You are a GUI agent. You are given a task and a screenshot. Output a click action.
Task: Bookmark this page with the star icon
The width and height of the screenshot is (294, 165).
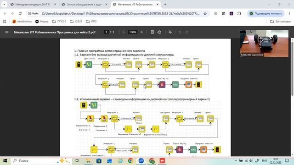(205, 13)
